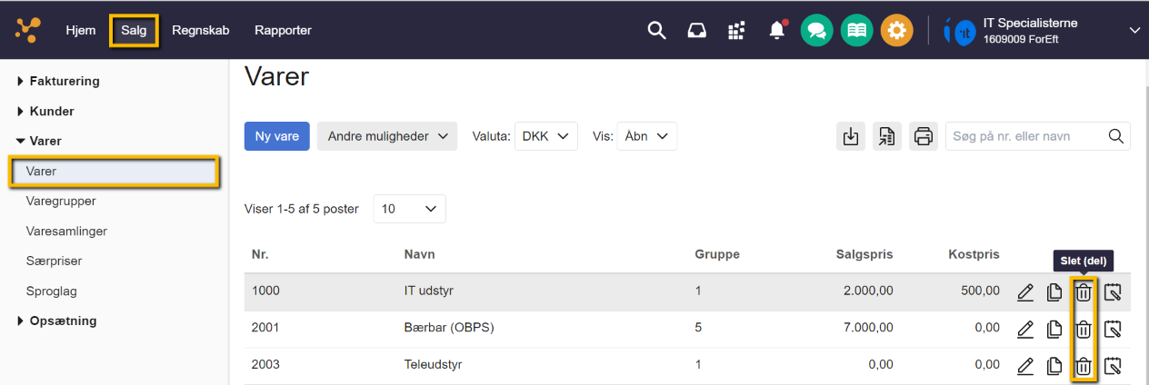Expand the Fakturering section in sidebar
This screenshot has width=1149, height=385.
point(64,81)
